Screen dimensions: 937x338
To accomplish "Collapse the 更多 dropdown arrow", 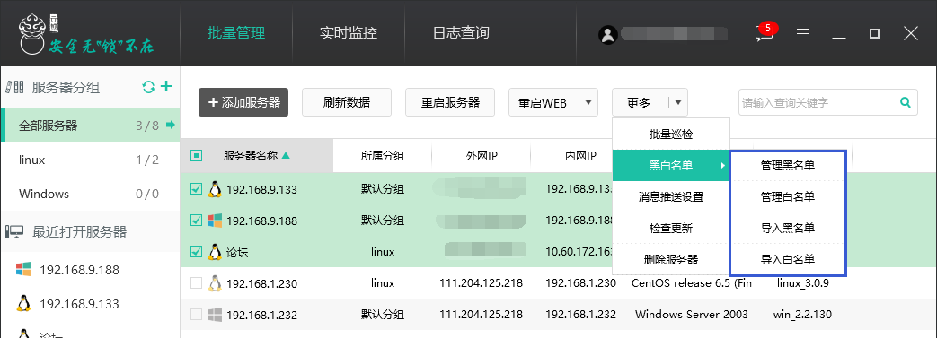I will pos(678,102).
